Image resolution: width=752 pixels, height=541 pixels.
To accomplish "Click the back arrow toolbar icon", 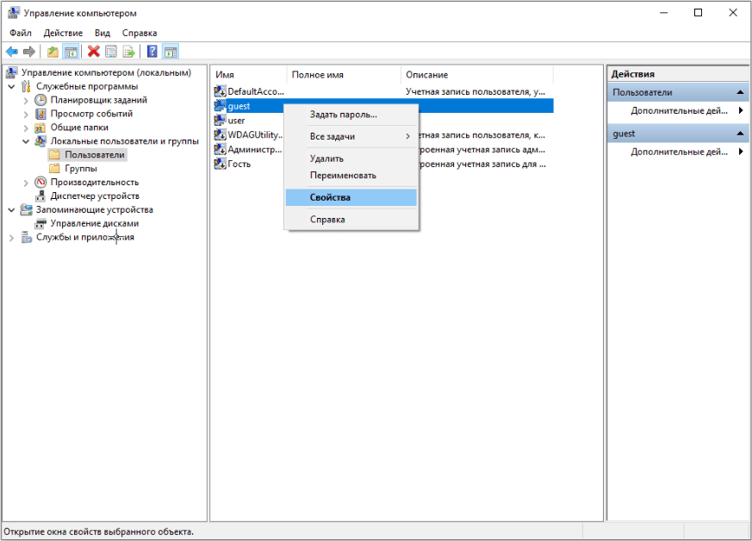I will click(x=12, y=52).
